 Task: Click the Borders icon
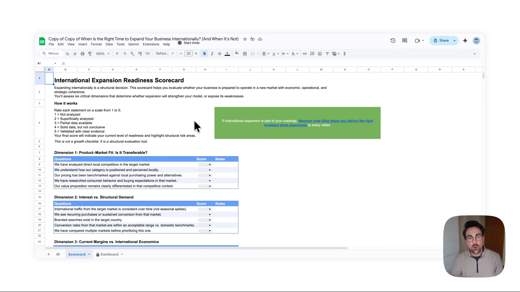(x=245, y=54)
